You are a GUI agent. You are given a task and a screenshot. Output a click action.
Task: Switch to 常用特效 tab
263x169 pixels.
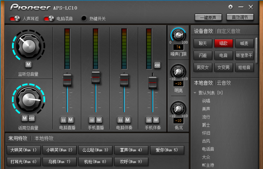[x=18, y=138]
